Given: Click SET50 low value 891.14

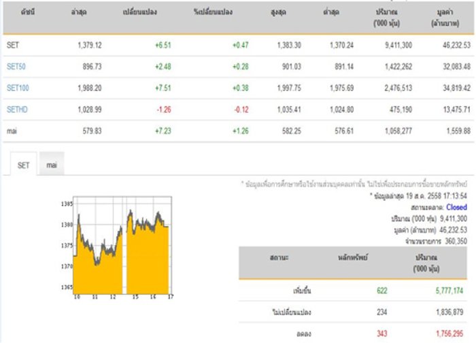Looking at the screenshot, I should tap(344, 67).
